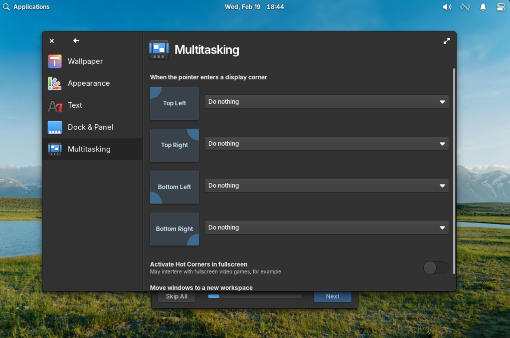The height and width of the screenshot is (338, 510).
Task: Click the Multitasking sidebar icon
Action: click(x=55, y=149)
